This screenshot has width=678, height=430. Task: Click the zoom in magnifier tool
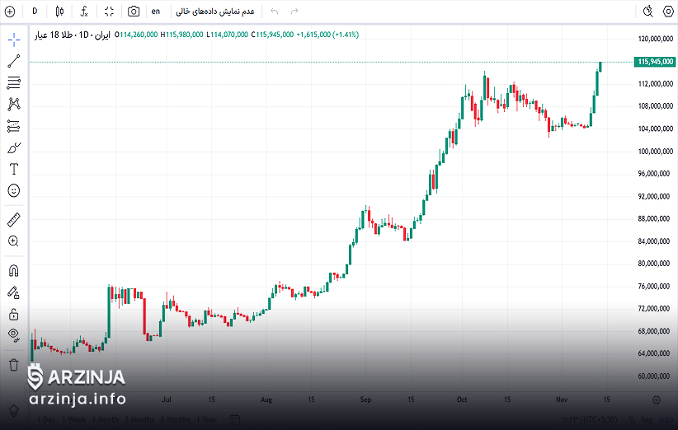13,241
